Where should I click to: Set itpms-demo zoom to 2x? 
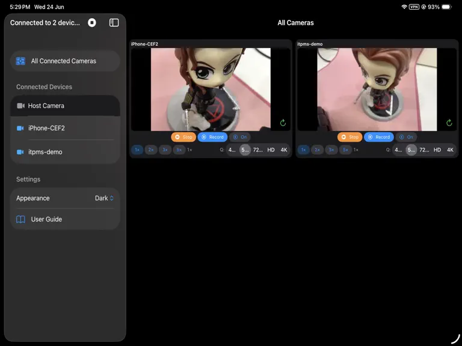pos(317,150)
